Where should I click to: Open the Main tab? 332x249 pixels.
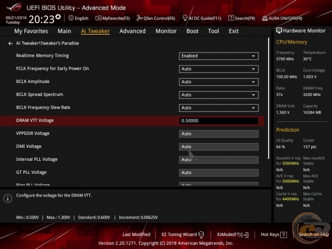pyautogui.click(x=64, y=31)
